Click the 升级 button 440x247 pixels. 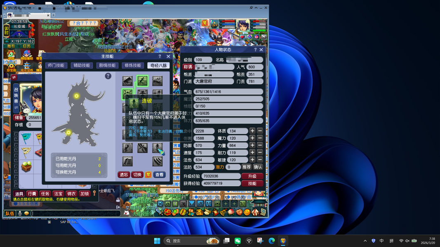click(252, 176)
